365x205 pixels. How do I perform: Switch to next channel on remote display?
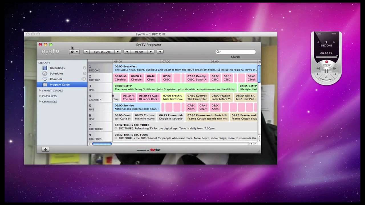pyautogui.click(x=334, y=42)
